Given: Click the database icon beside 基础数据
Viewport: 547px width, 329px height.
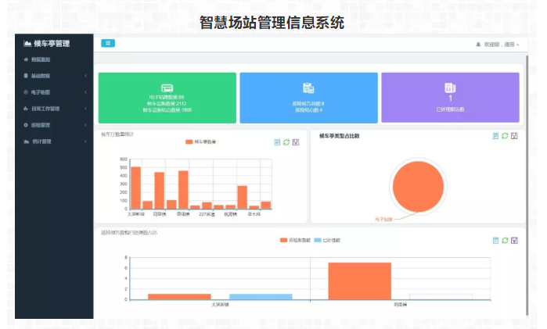Looking at the screenshot, I should click(26, 76).
